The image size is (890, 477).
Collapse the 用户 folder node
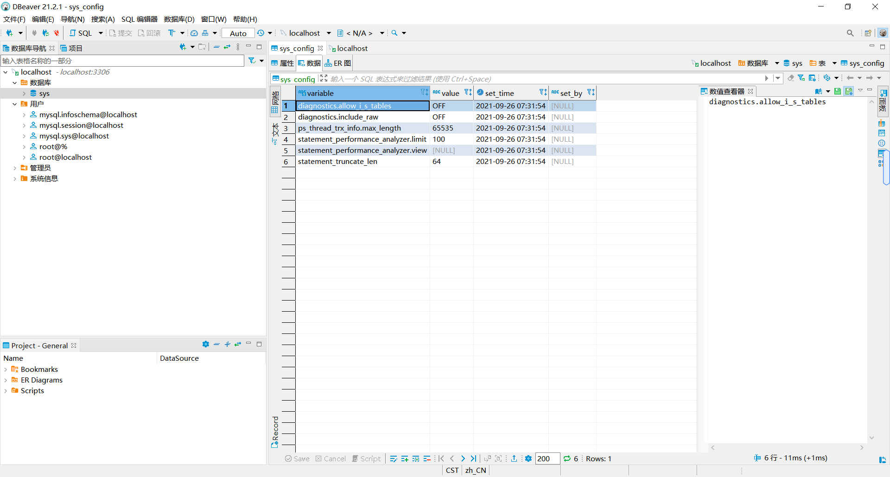15,104
